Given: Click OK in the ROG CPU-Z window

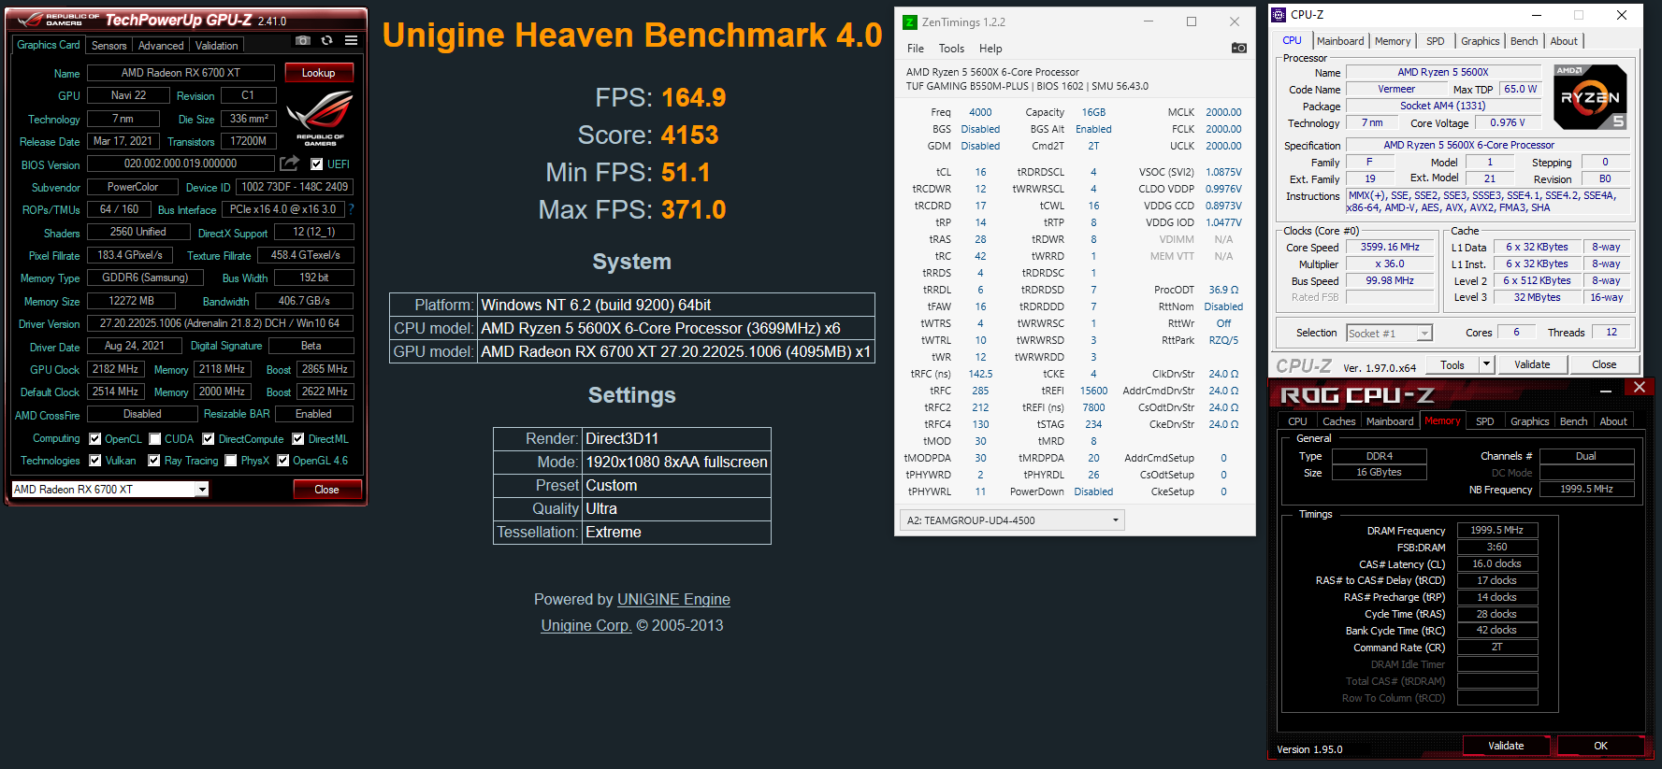Looking at the screenshot, I should (x=1600, y=746).
